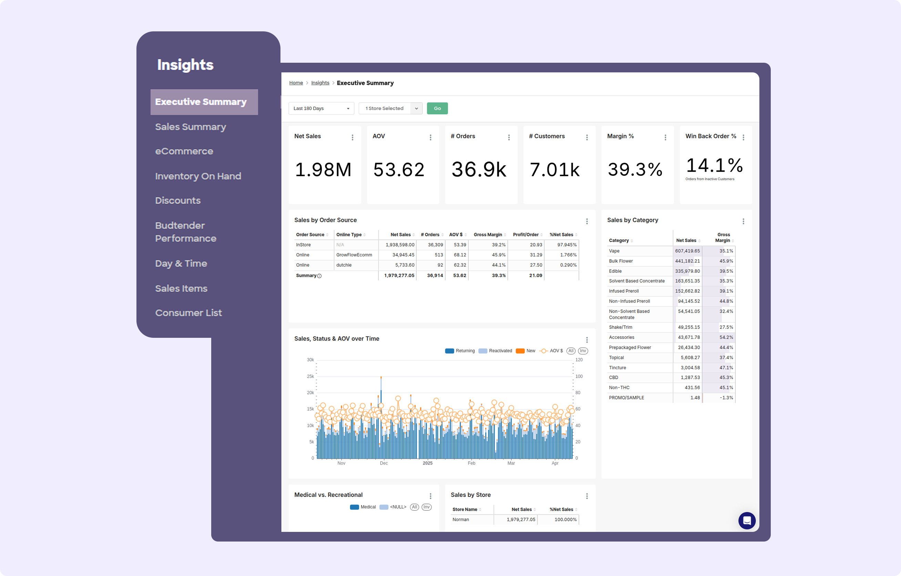Viewport: 901px width, 576px height.
Task: Click the # Customers card three-dot menu
Action: pyautogui.click(x=587, y=137)
